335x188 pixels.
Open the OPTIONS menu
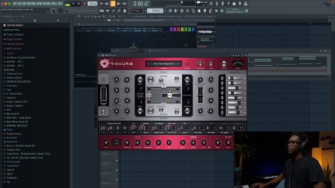[47, 4]
